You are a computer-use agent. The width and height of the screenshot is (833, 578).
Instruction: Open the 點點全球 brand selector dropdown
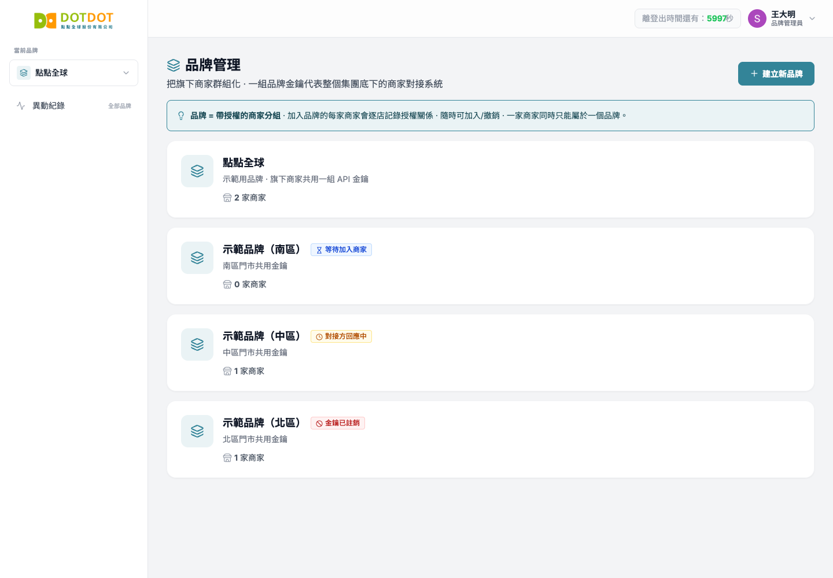point(73,73)
